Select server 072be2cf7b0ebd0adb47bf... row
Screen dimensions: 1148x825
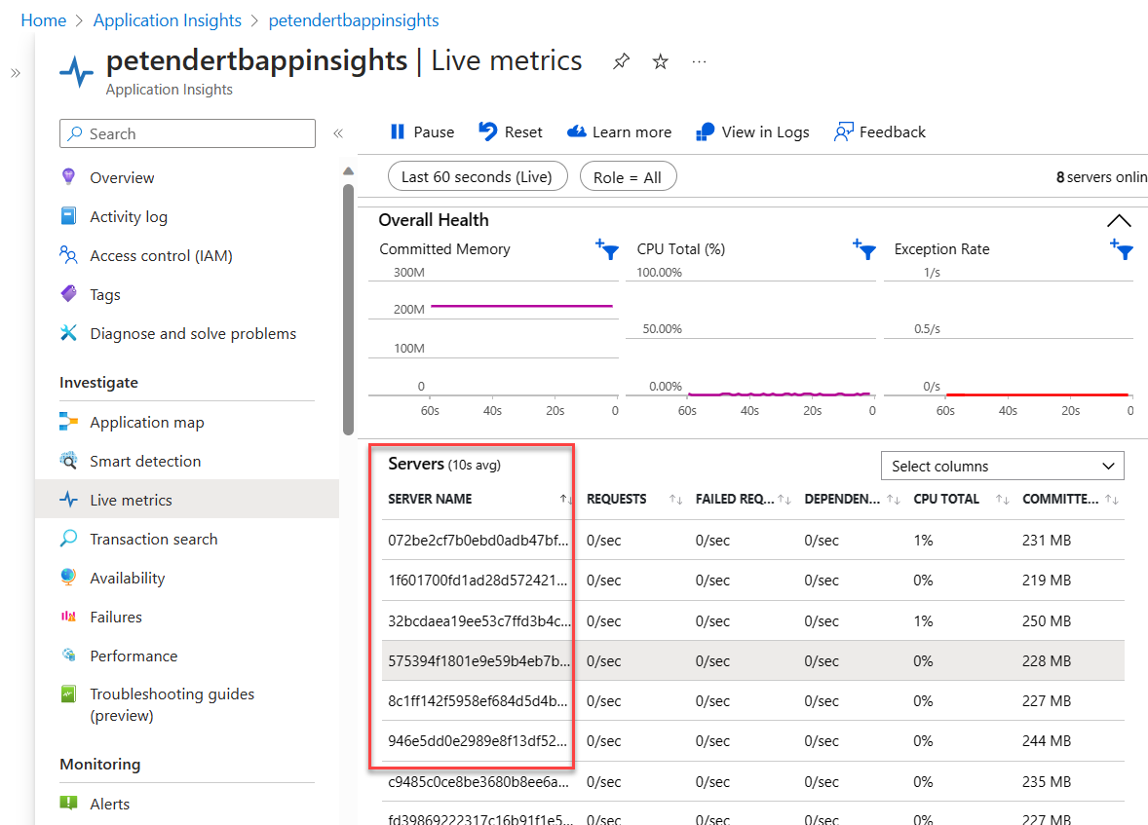tap(752, 541)
